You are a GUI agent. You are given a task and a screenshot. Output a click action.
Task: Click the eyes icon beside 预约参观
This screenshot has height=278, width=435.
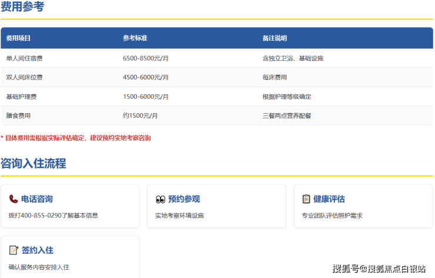click(x=160, y=199)
